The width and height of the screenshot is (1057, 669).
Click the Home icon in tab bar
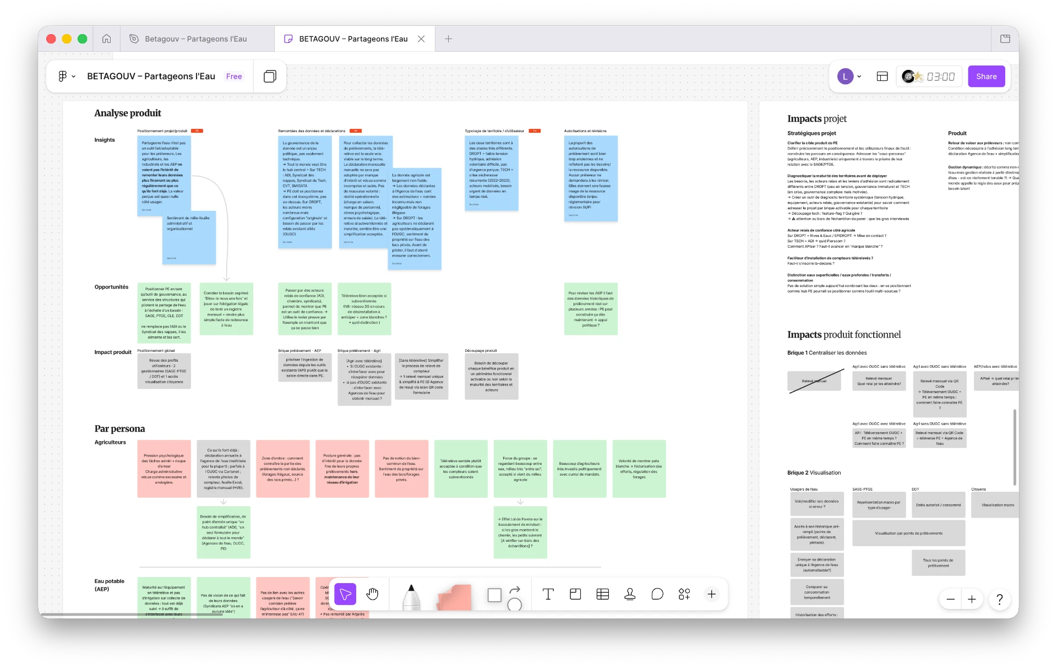(106, 39)
